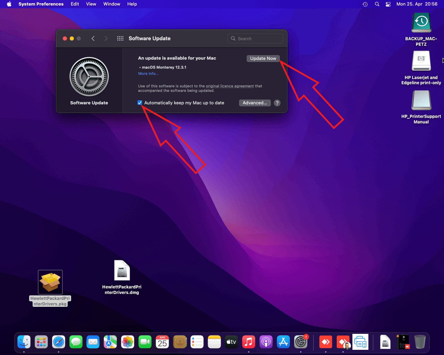Uncheck Automatically keep my Mac up to date
The width and height of the screenshot is (444, 355).
[x=140, y=103]
